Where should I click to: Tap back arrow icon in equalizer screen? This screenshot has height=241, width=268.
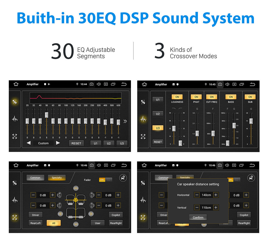coord(124,84)
